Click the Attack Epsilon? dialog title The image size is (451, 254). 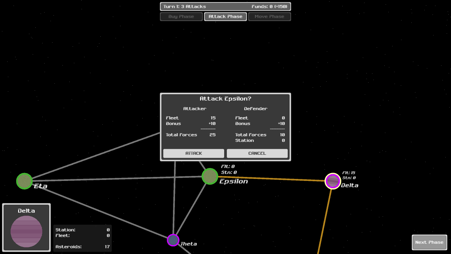(x=225, y=99)
